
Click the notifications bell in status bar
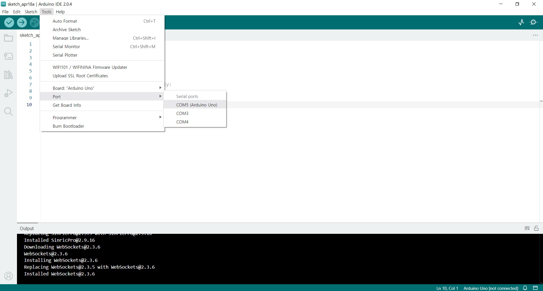pos(525,288)
